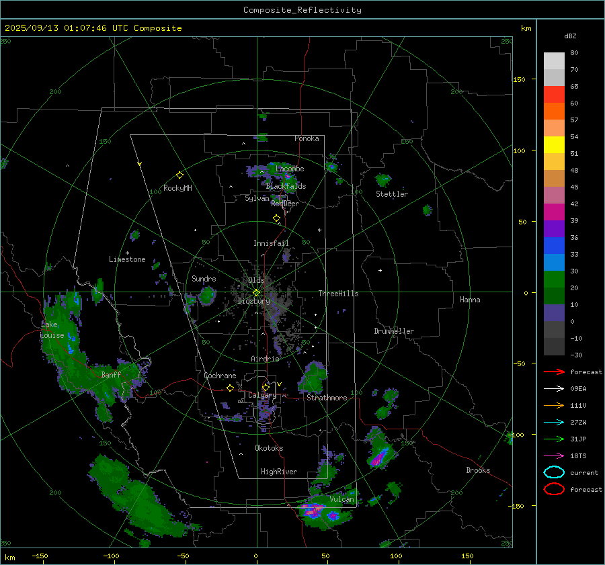Click the magenta storm cell northwest of Brooks
This screenshot has height=565, width=605.
coord(378,458)
